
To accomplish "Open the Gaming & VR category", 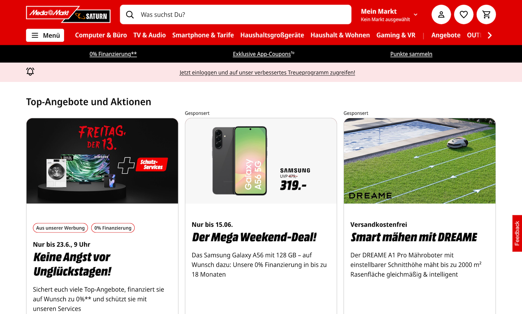I will point(396,35).
